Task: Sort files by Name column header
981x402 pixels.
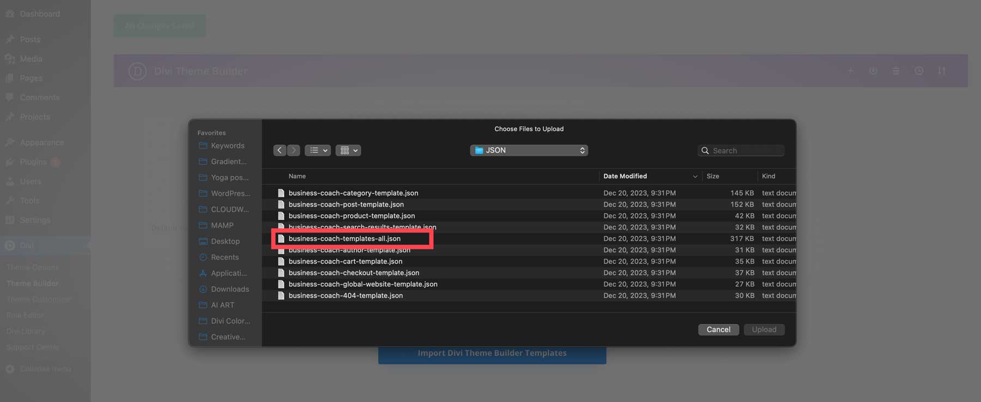Action: point(297,176)
